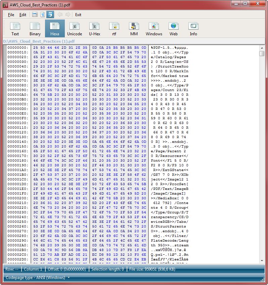Switch to Text view mode

point(15,29)
